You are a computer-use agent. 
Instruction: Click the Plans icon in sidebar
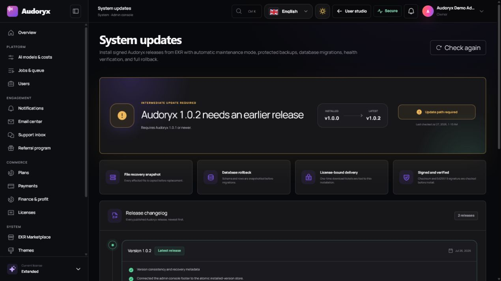[11, 173]
